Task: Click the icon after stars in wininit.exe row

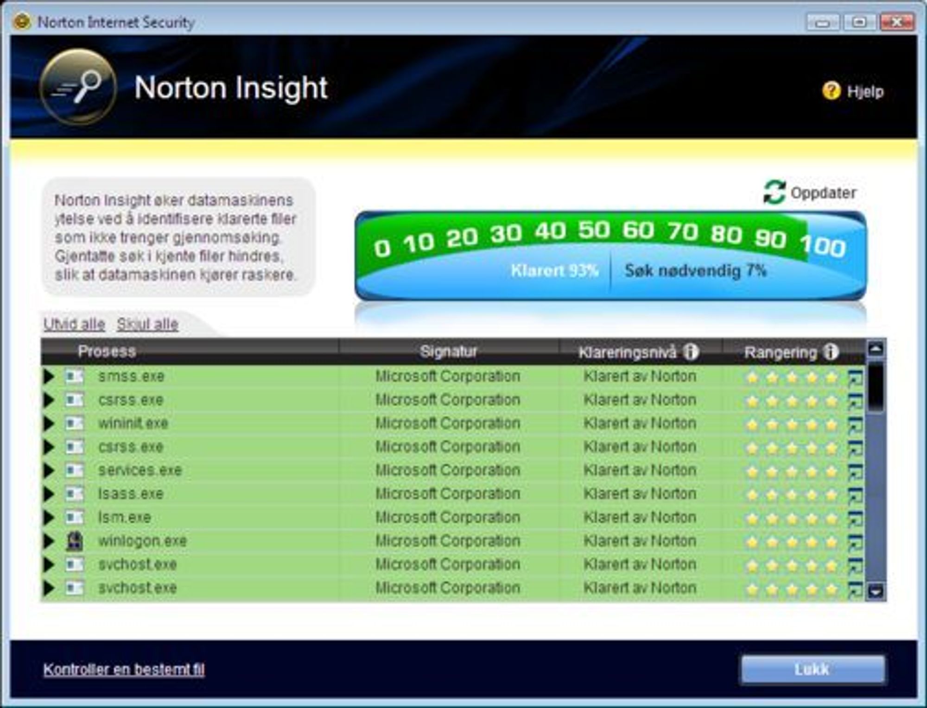Action: pos(856,425)
